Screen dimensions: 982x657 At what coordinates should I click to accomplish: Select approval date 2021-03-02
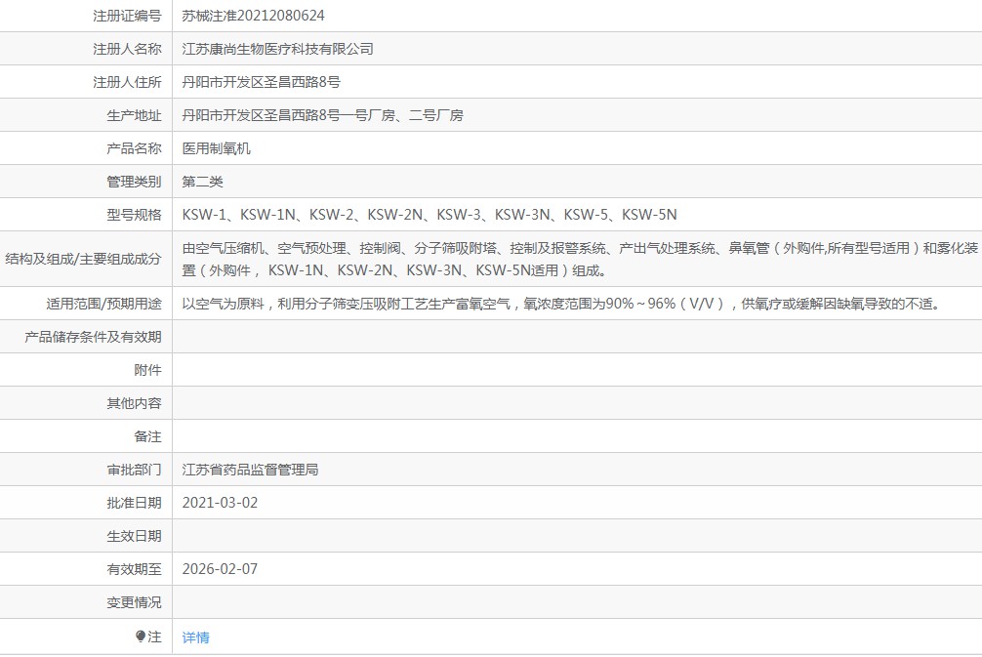pyautogui.click(x=220, y=503)
